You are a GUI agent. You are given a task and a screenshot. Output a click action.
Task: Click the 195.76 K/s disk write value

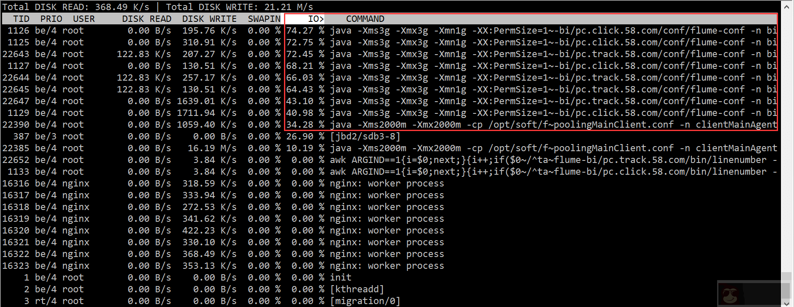point(209,31)
